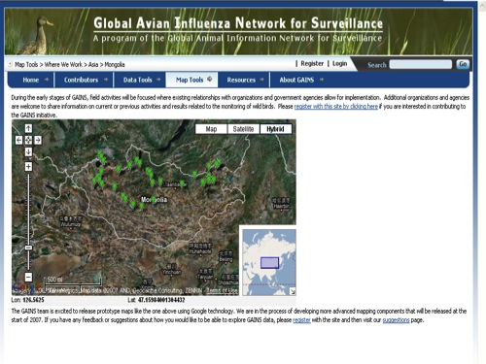
Task: Pan the map right with arrow
Action: 38,140
